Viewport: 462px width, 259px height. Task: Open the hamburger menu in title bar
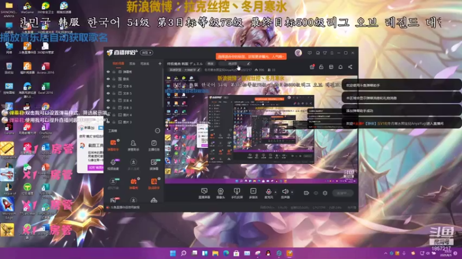[x=331, y=53]
